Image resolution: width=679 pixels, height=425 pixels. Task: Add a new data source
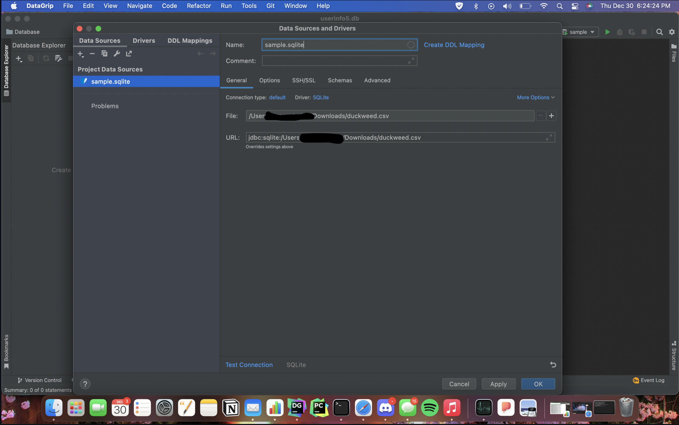(x=81, y=54)
